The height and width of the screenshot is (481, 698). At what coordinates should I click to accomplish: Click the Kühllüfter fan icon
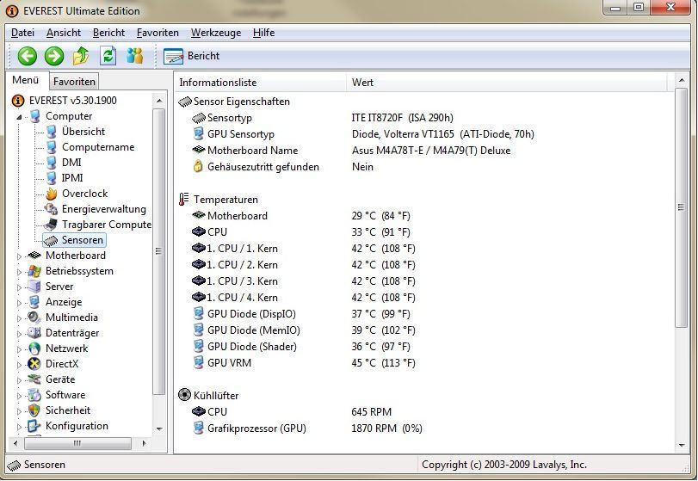pyautogui.click(x=184, y=395)
